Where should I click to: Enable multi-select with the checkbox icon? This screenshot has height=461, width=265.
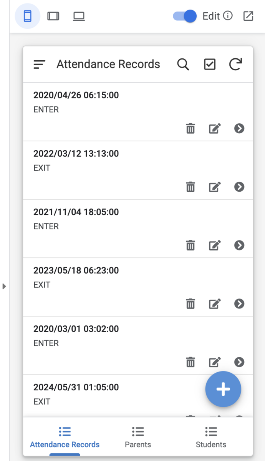tap(210, 65)
